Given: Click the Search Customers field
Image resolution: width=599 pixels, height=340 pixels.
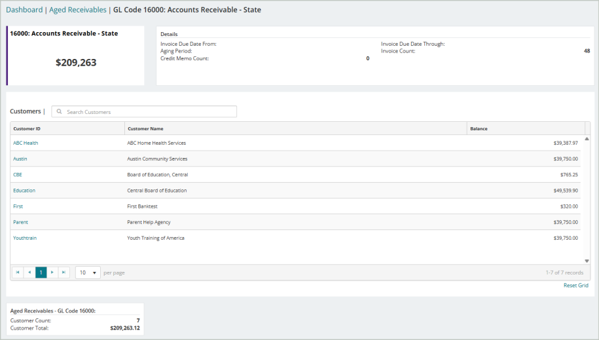Looking at the screenshot, I should point(144,111).
